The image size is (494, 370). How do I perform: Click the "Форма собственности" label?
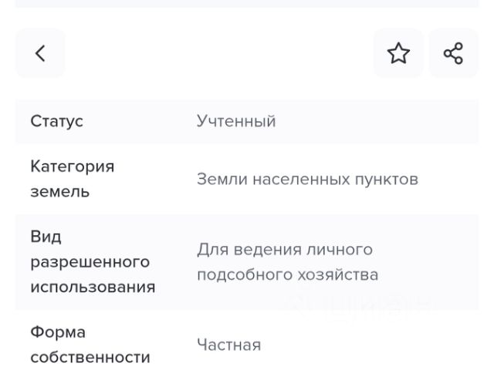pyautogui.click(x=90, y=345)
